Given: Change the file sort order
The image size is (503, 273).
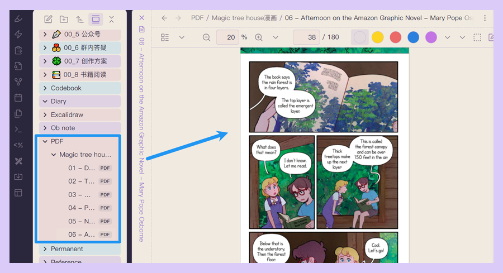Looking at the screenshot, I should pos(79,19).
